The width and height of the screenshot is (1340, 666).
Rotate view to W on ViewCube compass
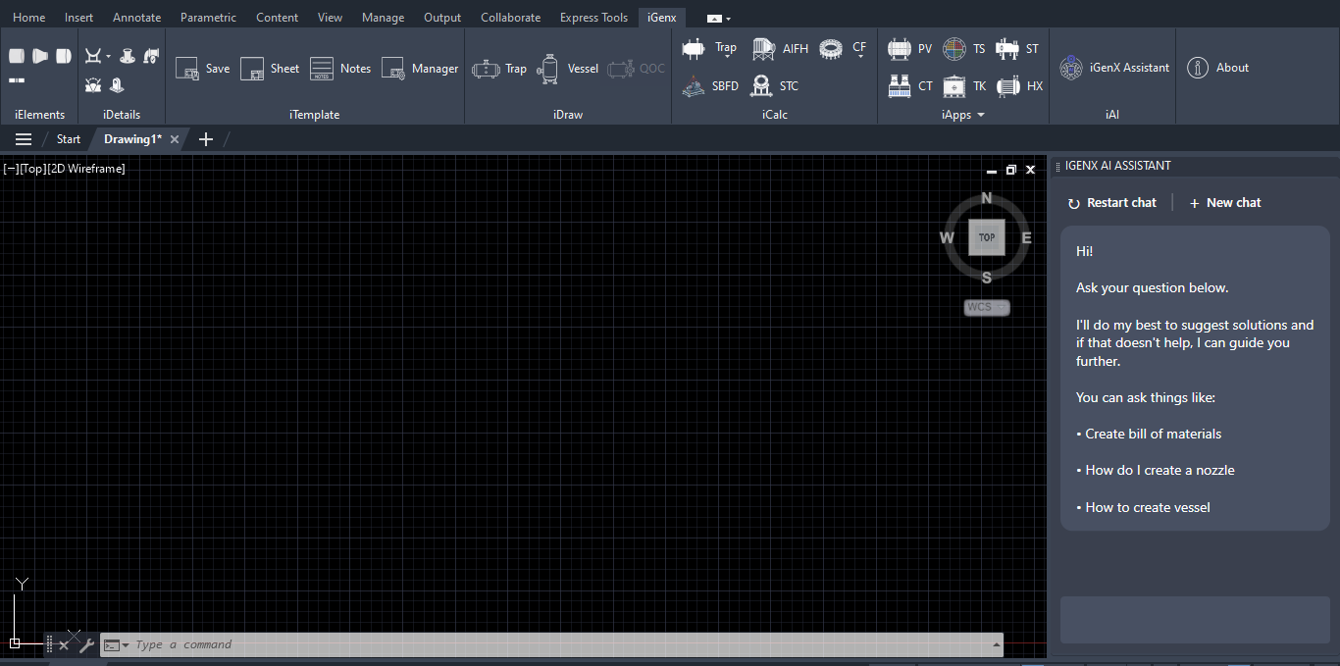click(947, 237)
